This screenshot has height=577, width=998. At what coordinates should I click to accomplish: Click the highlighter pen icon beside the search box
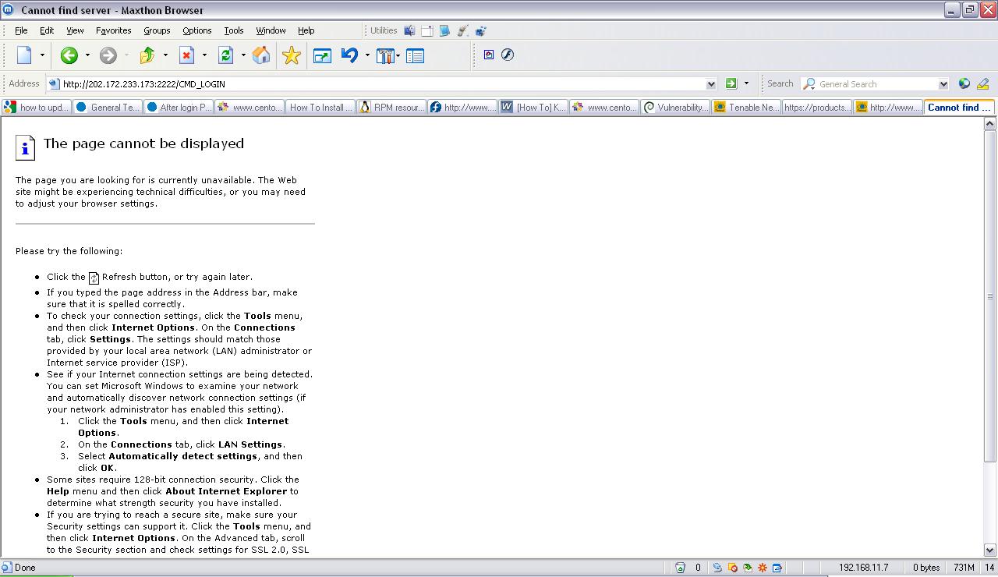coord(982,83)
